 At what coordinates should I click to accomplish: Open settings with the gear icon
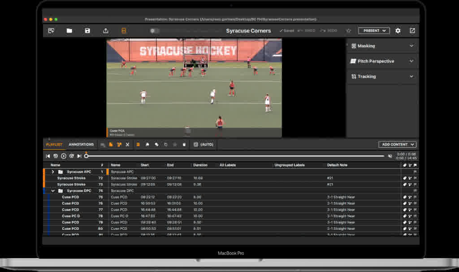coord(398,31)
